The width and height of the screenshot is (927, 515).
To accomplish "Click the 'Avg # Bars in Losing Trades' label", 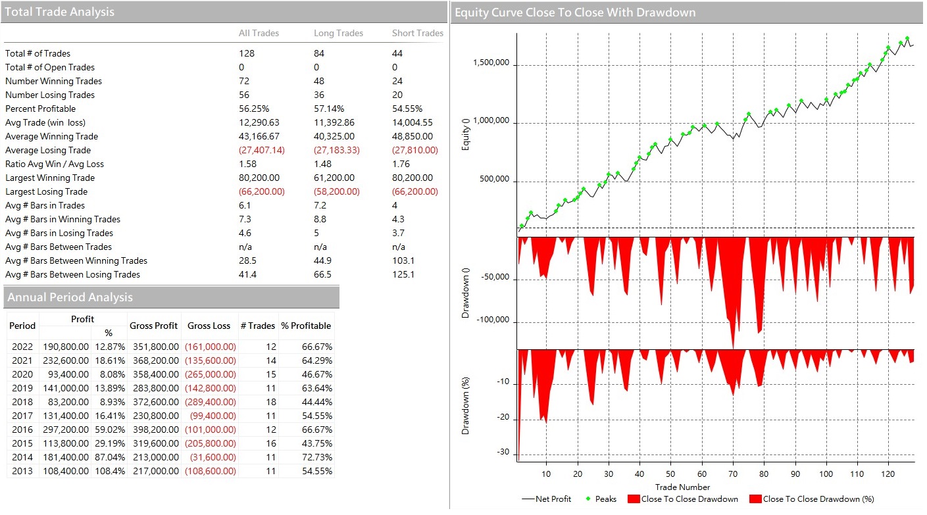I will (59, 233).
